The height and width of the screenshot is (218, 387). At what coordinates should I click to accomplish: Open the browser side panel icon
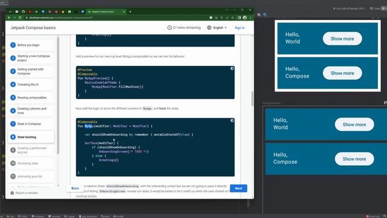(239, 18)
